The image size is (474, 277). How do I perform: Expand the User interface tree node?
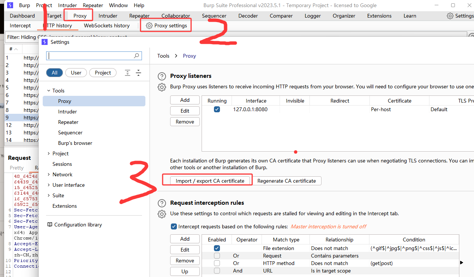[x=49, y=185]
